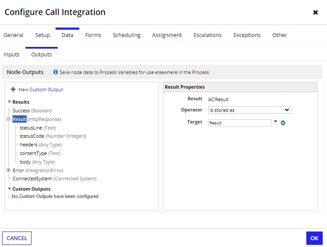The width and height of the screenshot is (327, 247).
Task: Open the Escalations tab
Action: [x=208, y=35]
